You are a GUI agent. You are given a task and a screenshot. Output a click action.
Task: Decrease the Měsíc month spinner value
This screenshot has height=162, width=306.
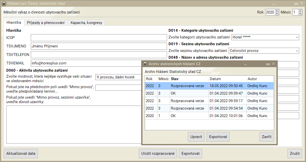pos(300,13)
